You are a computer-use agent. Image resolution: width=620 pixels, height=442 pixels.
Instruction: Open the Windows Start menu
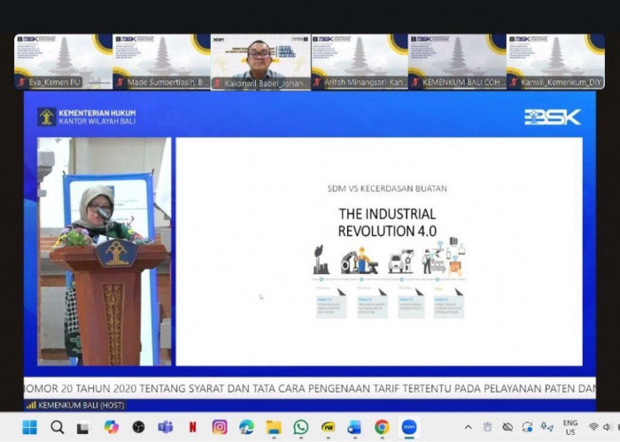tap(29, 427)
